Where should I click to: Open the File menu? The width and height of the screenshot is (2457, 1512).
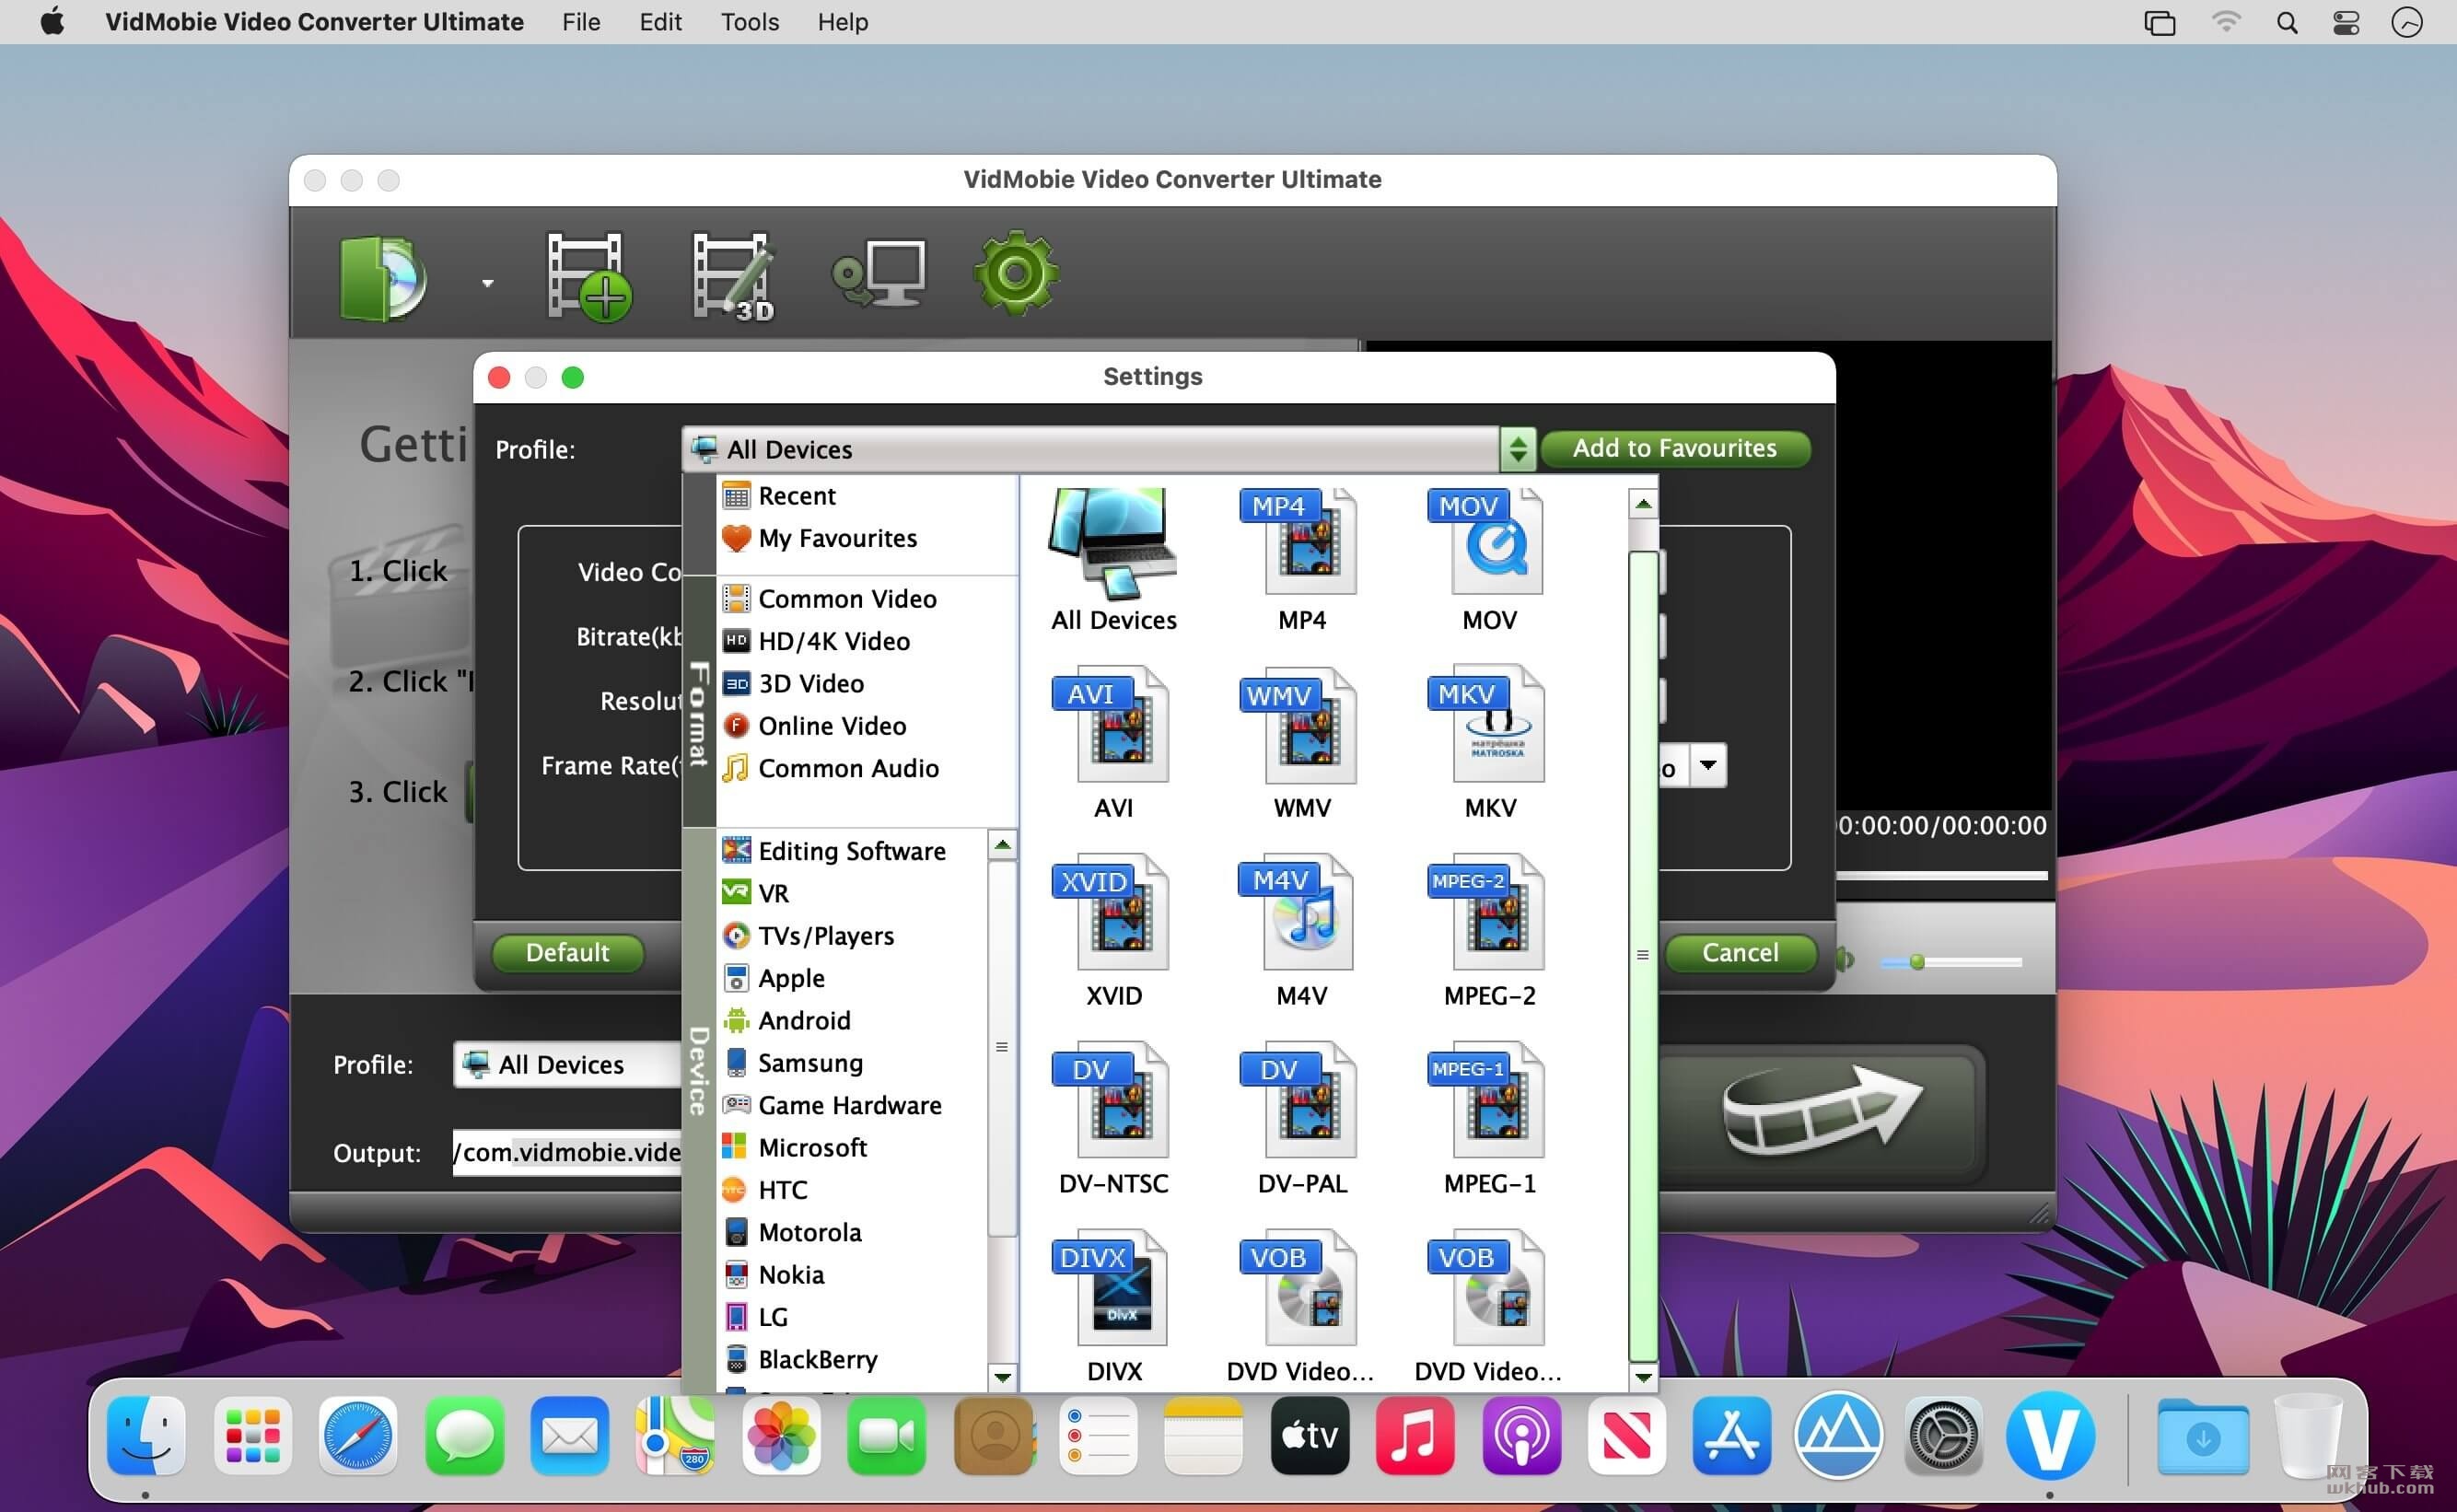(581, 22)
